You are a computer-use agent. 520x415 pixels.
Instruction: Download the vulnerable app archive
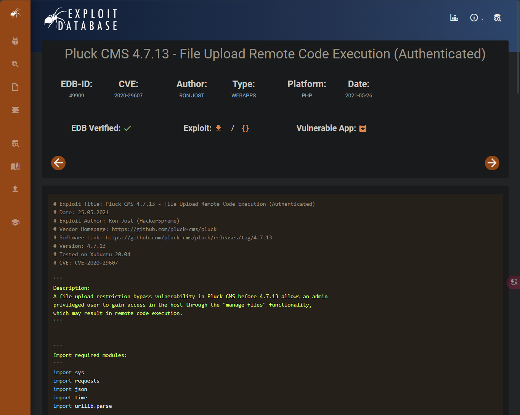(x=363, y=128)
